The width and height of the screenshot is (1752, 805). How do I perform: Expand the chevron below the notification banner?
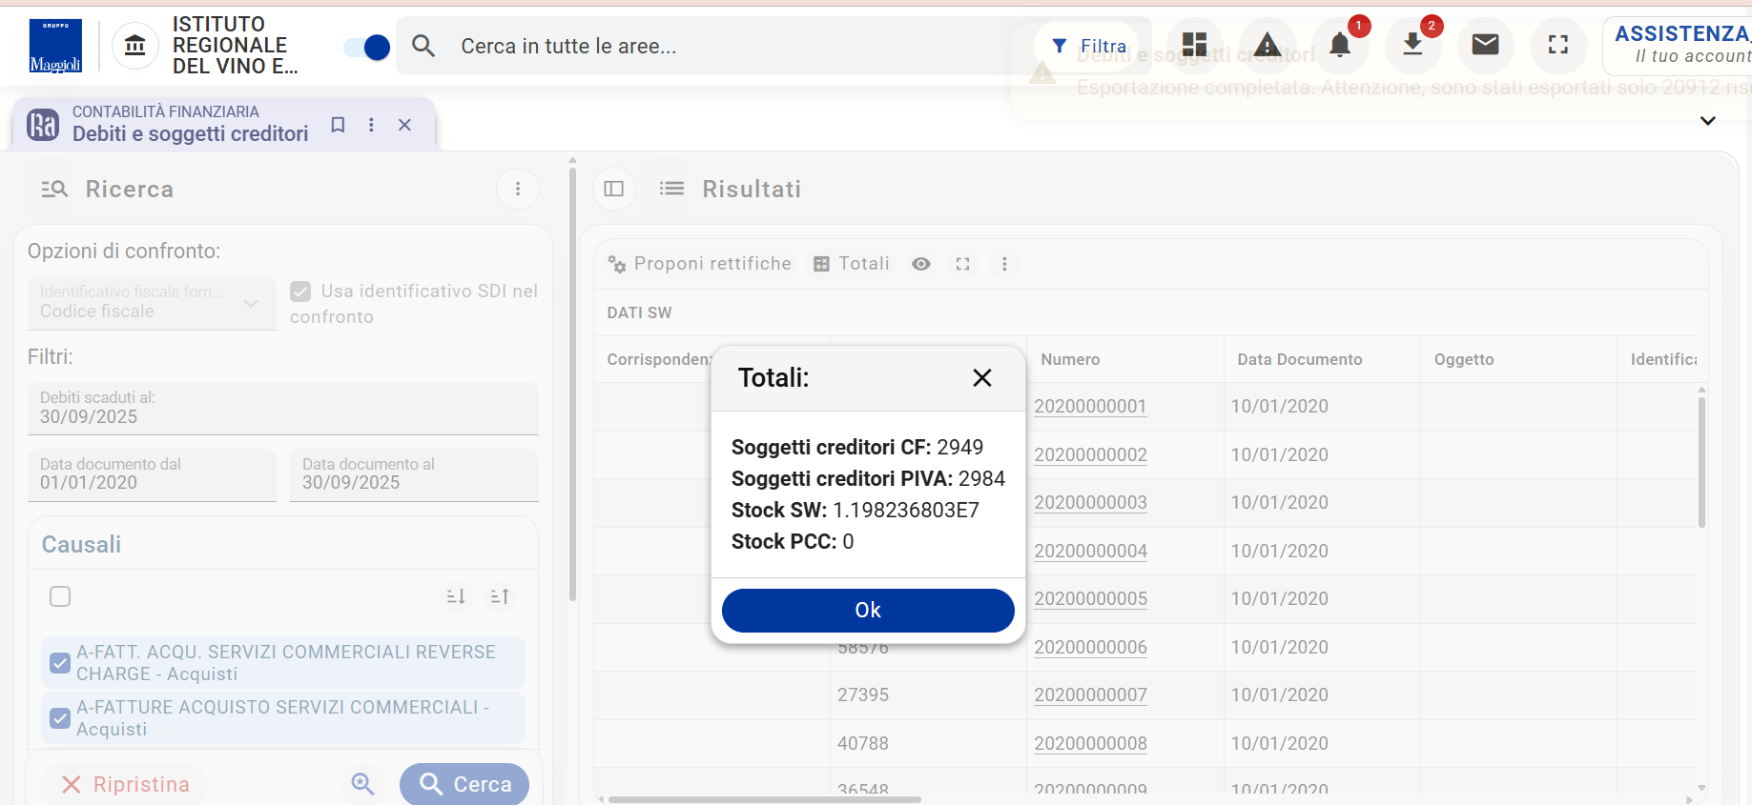(x=1707, y=121)
